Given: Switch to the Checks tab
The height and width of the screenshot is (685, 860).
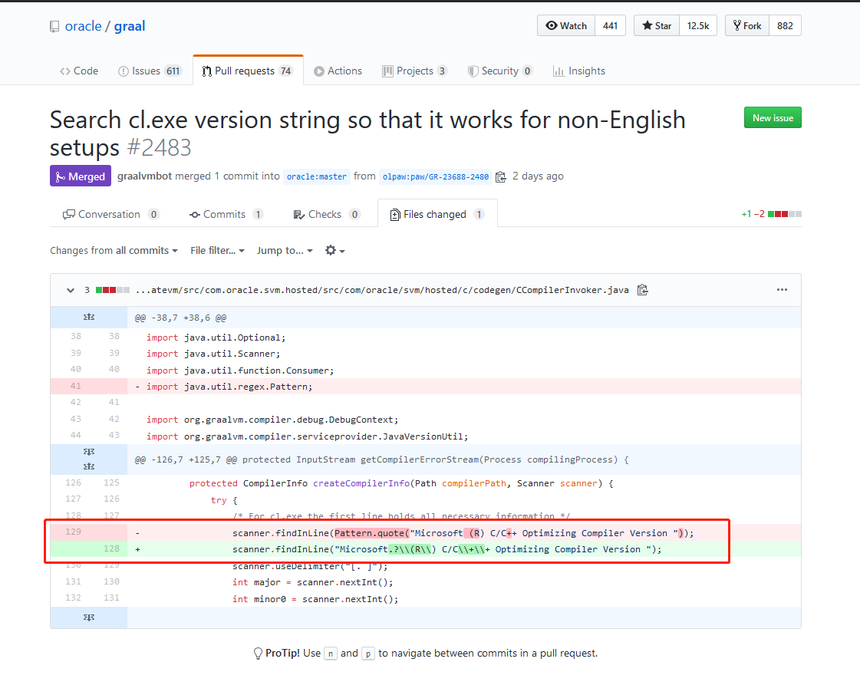Looking at the screenshot, I should point(326,215).
